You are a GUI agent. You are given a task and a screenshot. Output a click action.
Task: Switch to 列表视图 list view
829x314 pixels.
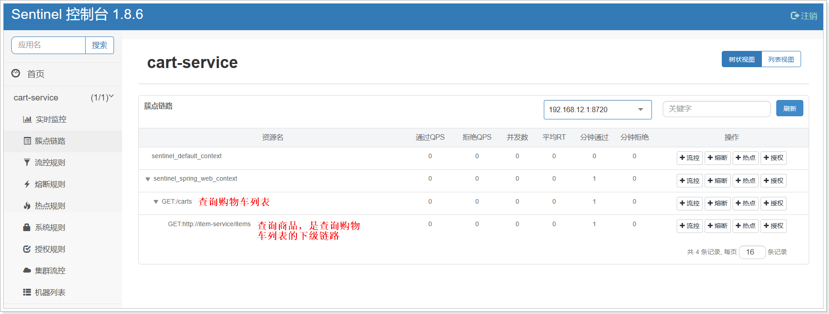781,59
